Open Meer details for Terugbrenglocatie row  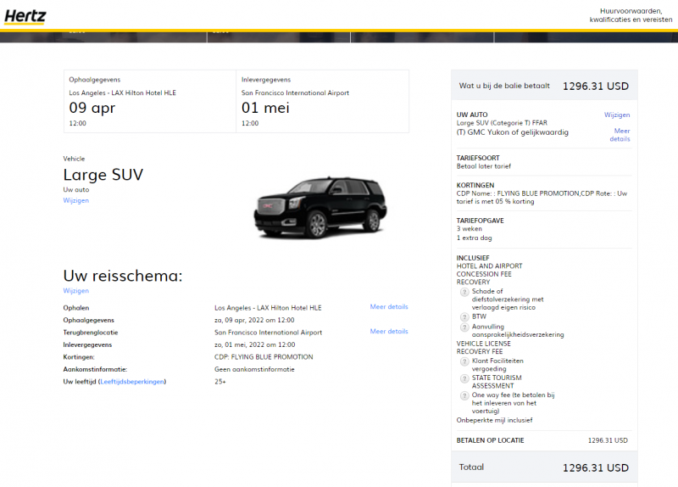pyautogui.click(x=389, y=332)
